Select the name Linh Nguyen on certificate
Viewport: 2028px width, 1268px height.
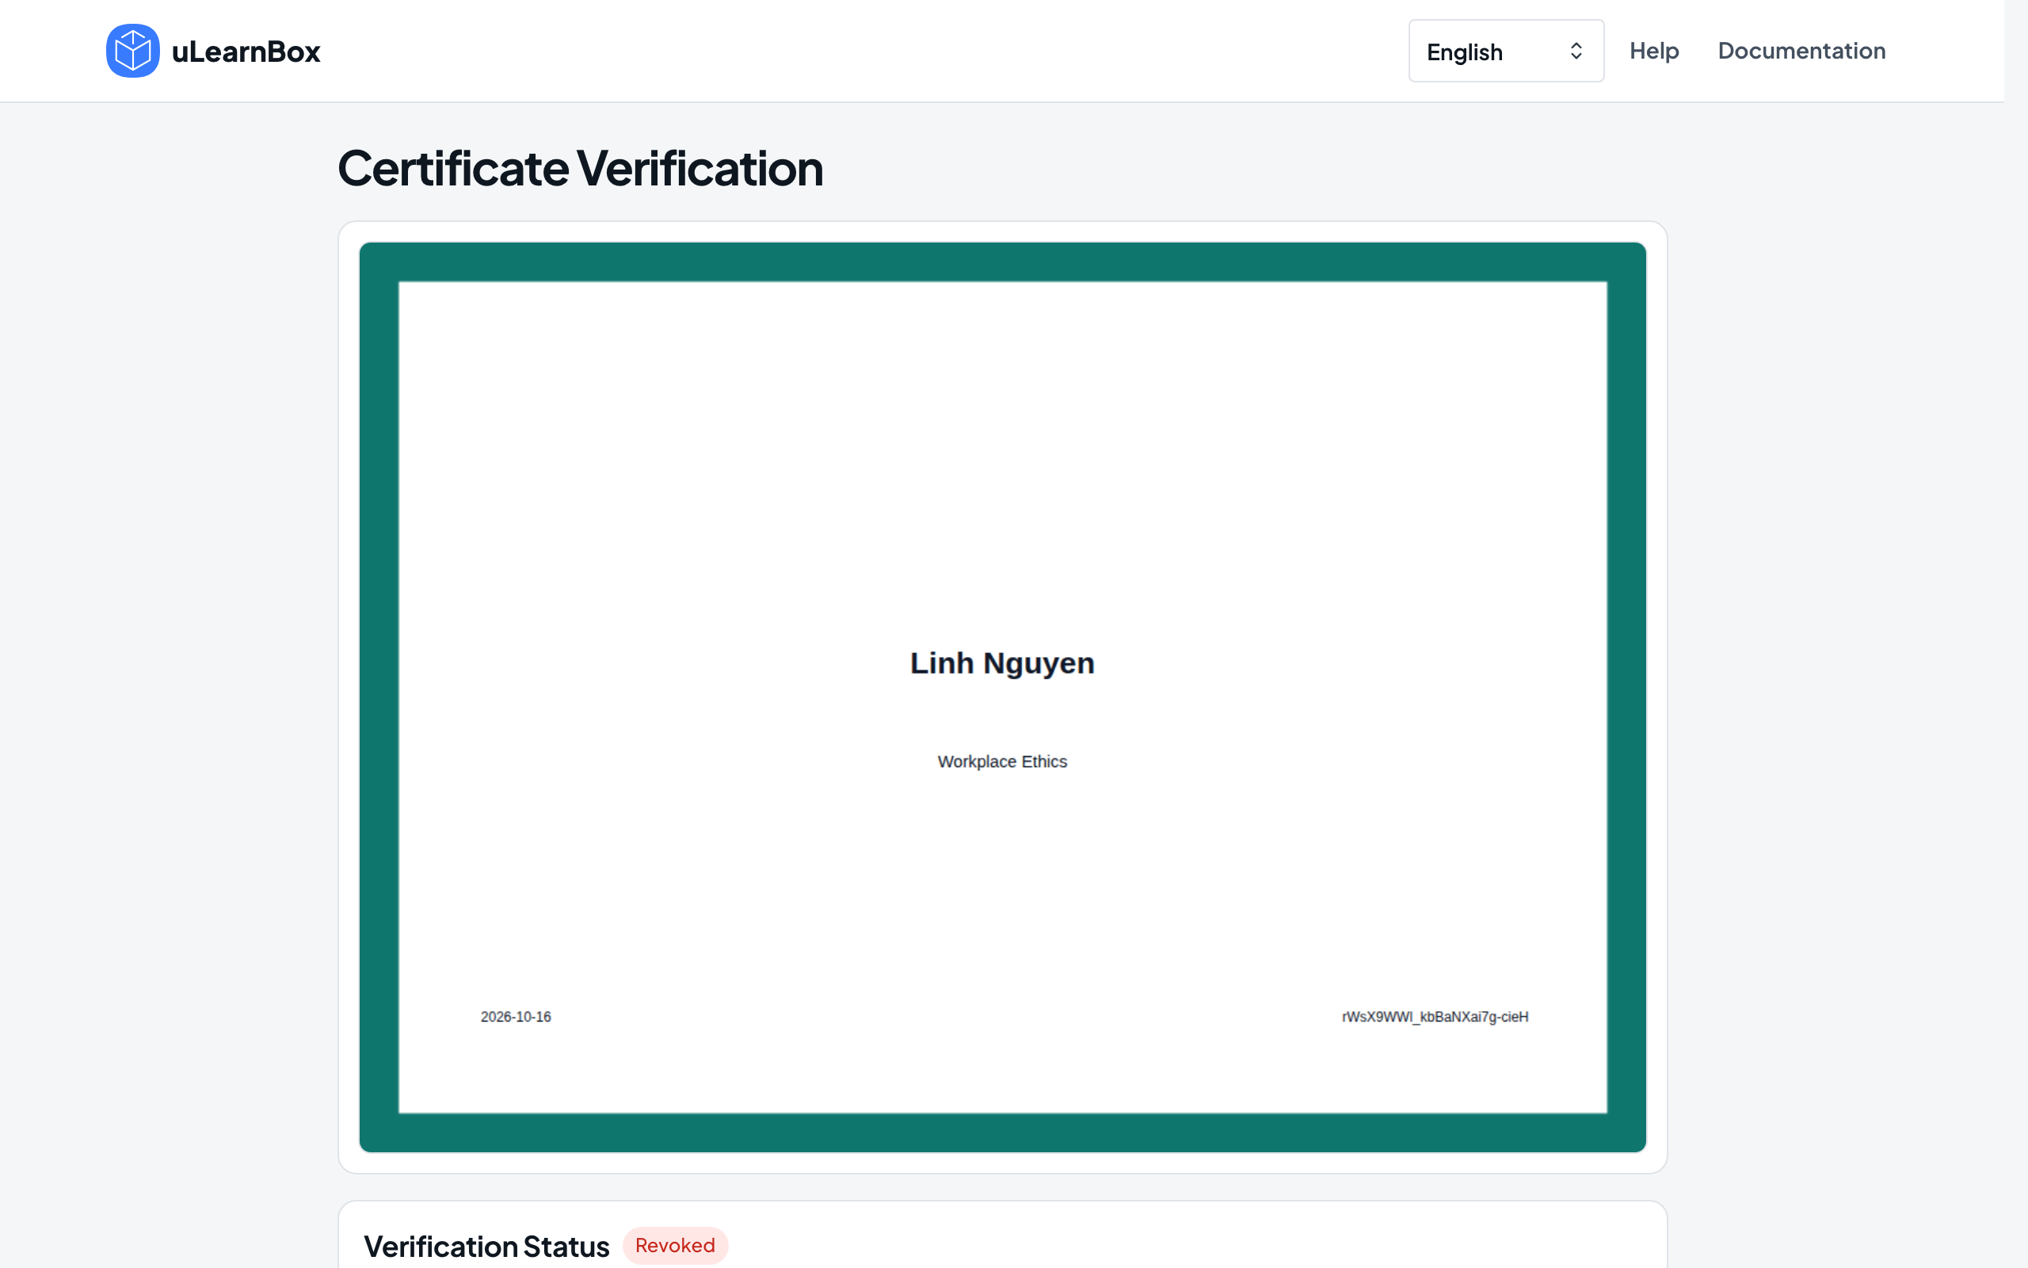(x=1002, y=663)
